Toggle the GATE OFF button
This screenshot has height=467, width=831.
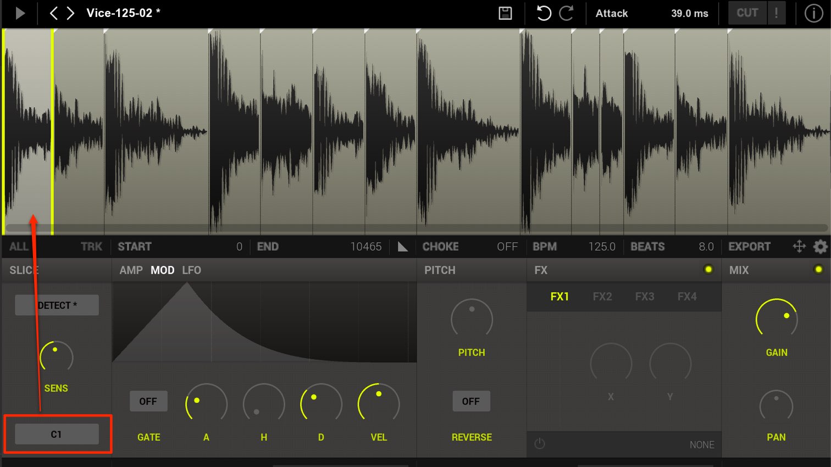pyautogui.click(x=148, y=401)
